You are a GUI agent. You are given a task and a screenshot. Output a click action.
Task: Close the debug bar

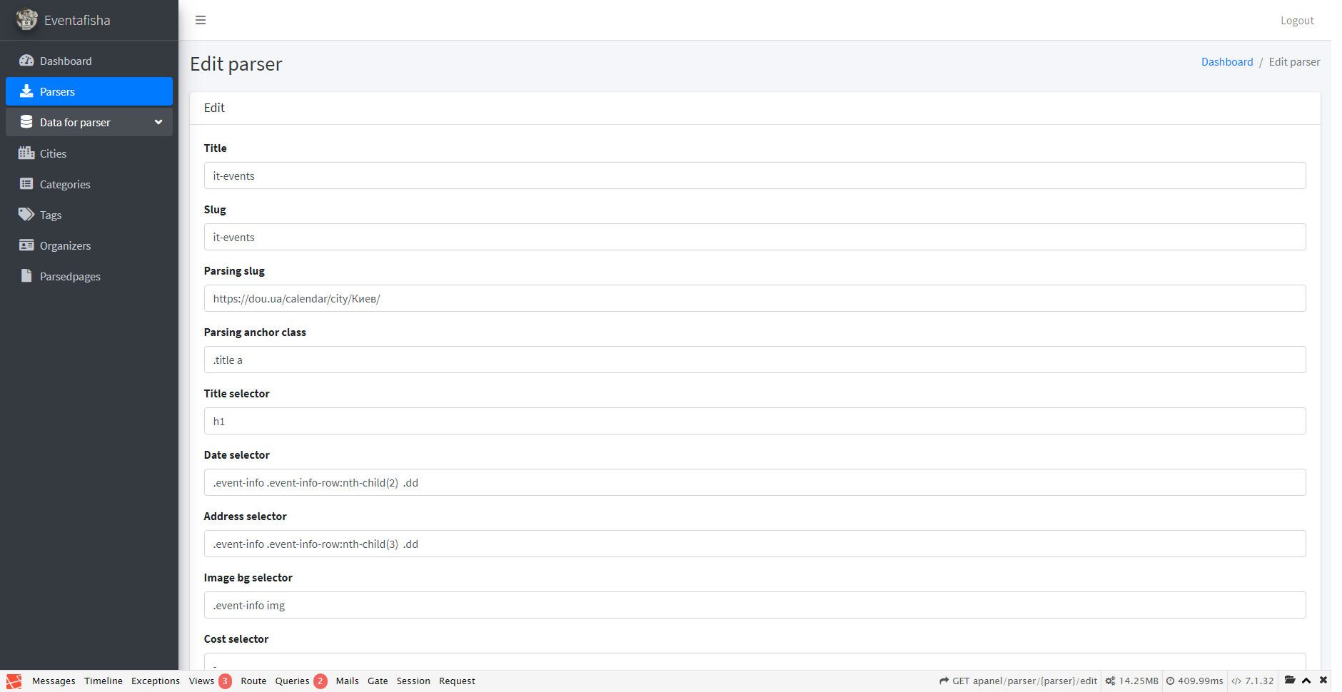[1323, 681]
